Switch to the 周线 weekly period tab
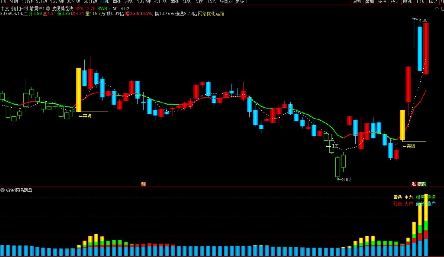 point(117,2)
